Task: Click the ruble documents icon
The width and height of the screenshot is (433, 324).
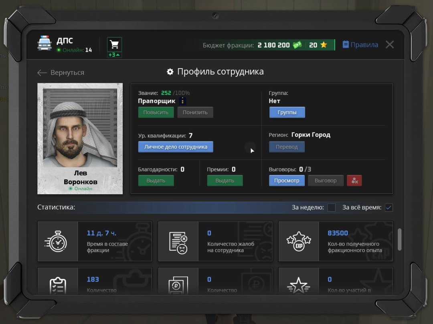Action: pyautogui.click(x=178, y=285)
